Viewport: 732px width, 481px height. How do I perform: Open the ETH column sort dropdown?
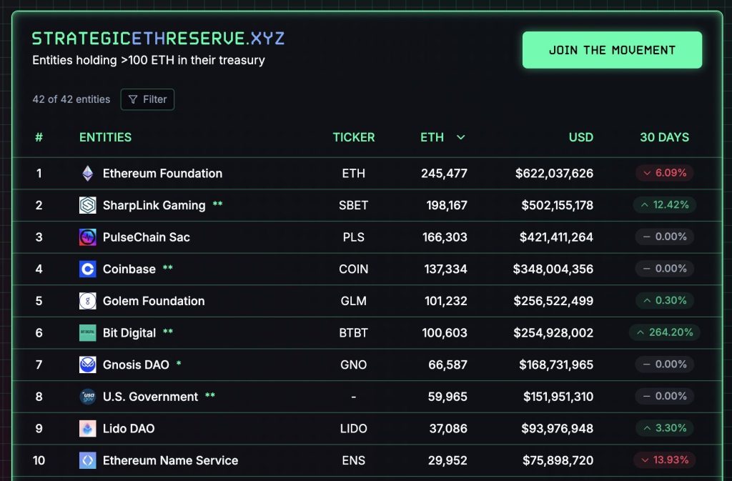[x=460, y=137]
